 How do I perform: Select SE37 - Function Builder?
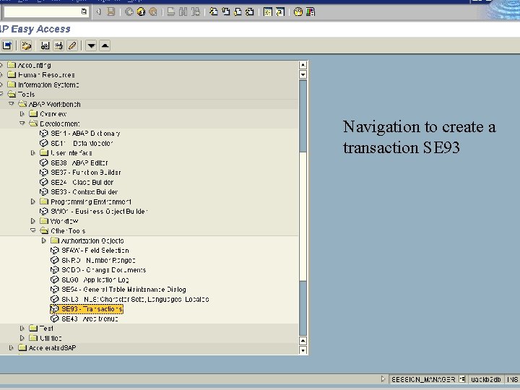[x=85, y=173]
